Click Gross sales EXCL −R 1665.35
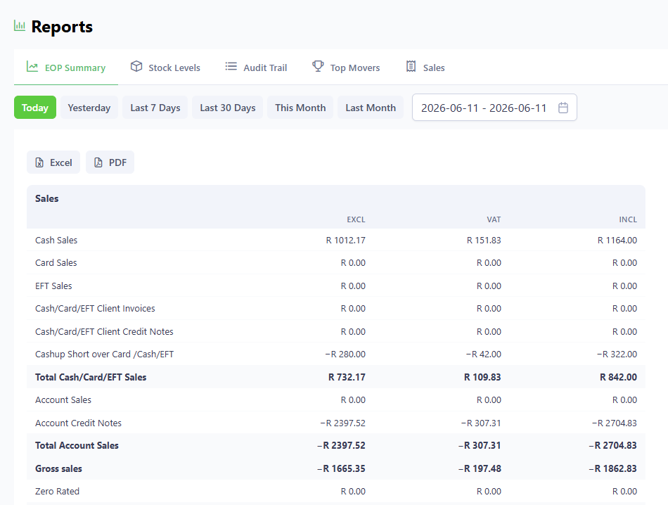This screenshot has height=505, width=668. [x=341, y=468]
